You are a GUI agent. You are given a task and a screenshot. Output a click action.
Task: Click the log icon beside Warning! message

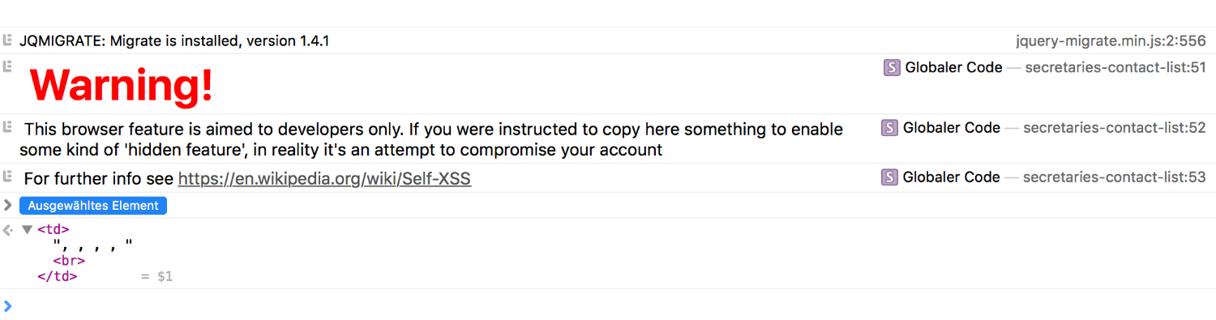pos(7,66)
